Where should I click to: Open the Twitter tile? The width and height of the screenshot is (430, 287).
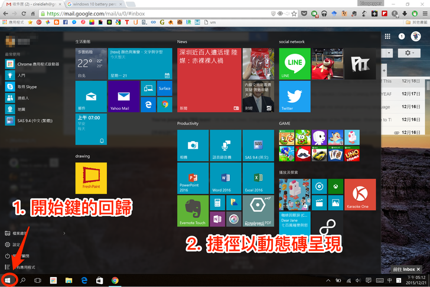(x=295, y=96)
